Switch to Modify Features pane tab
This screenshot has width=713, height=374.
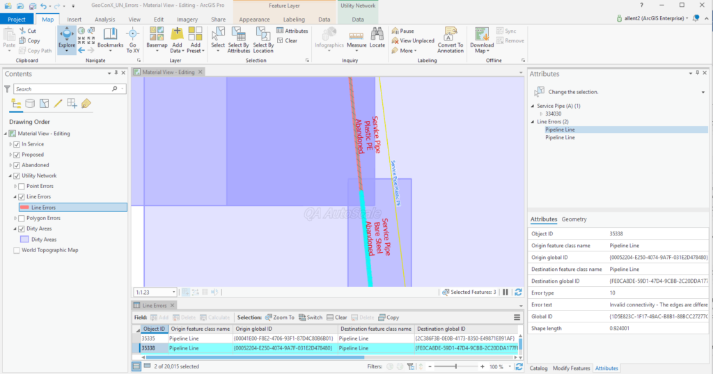tap(571, 368)
